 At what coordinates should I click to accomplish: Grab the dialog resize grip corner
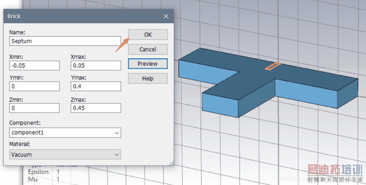pyautogui.click(x=172, y=163)
